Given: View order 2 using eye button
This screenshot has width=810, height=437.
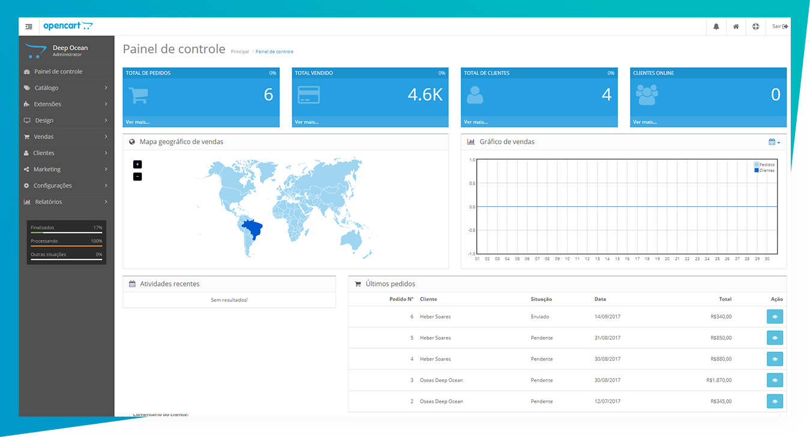Looking at the screenshot, I should tap(775, 402).
